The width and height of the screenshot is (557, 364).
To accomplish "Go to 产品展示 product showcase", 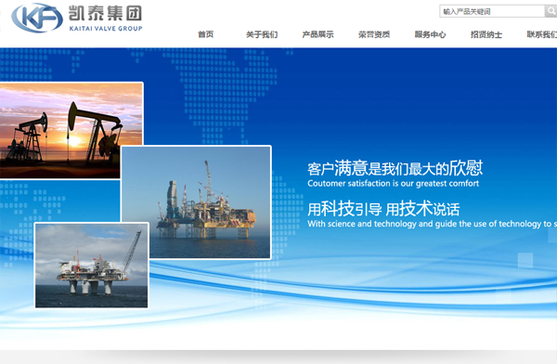I will pyautogui.click(x=317, y=34).
